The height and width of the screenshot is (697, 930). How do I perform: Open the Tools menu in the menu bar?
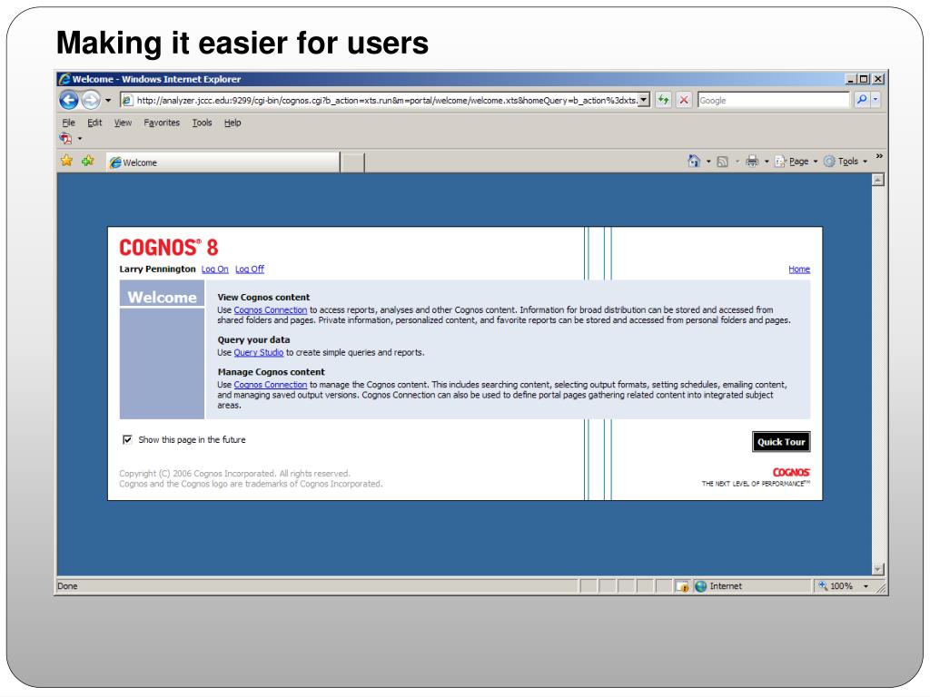(202, 123)
